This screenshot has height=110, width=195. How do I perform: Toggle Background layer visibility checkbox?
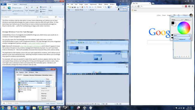point(189,39)
